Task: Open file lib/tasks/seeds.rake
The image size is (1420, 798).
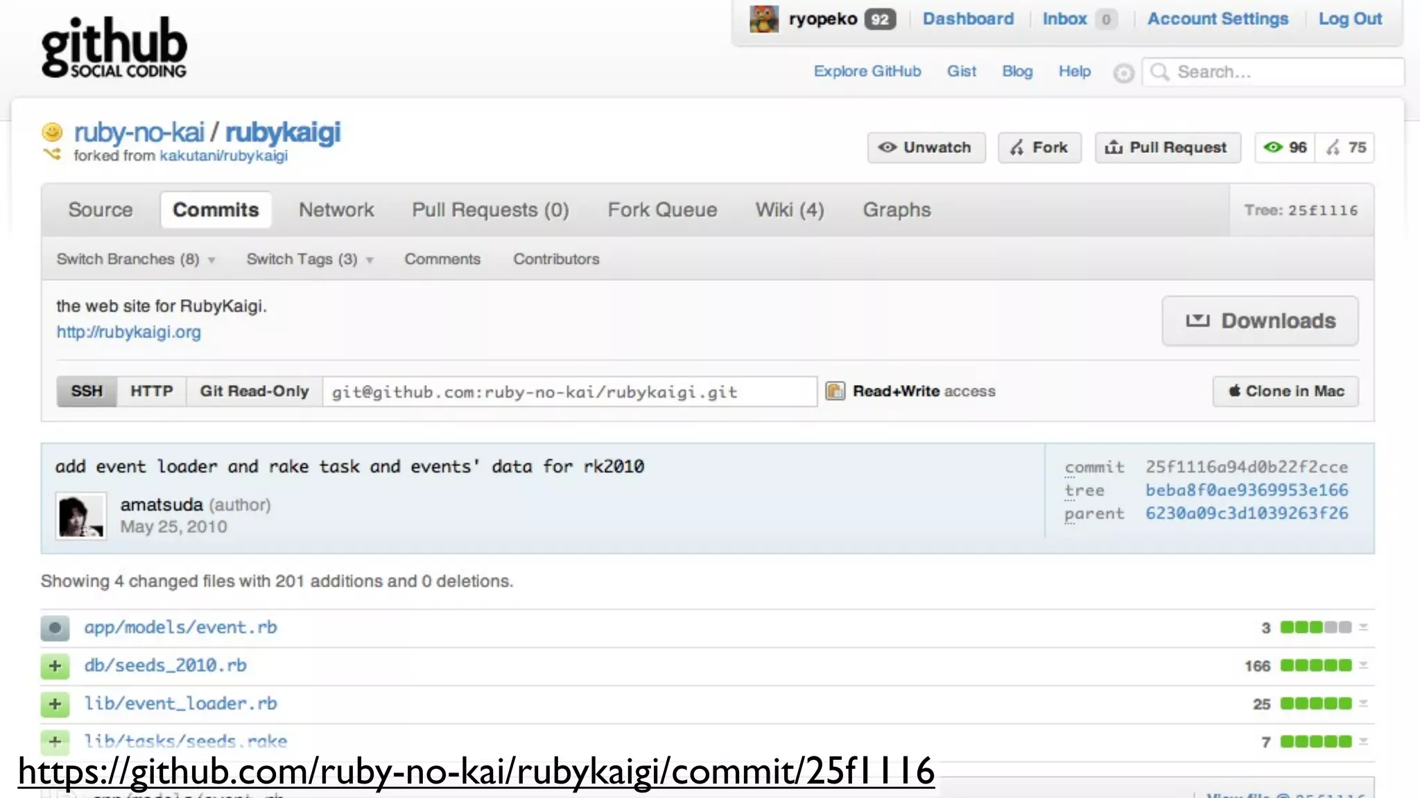Action: point(185,741)
